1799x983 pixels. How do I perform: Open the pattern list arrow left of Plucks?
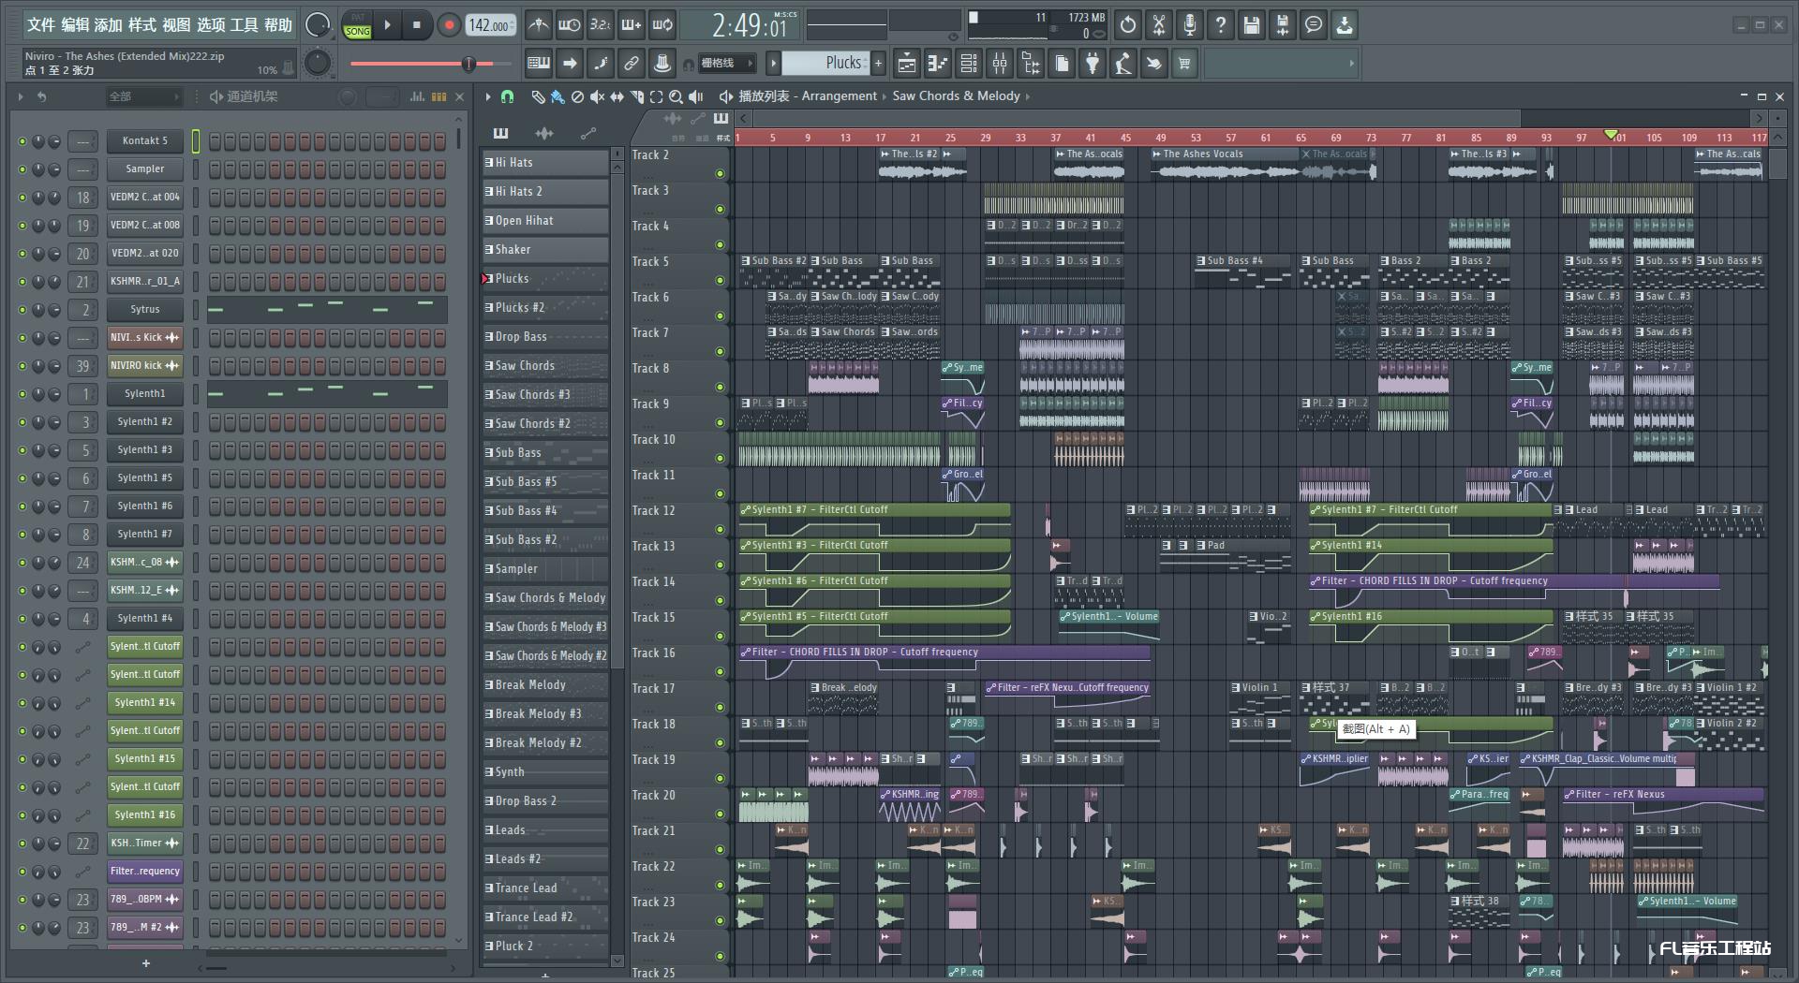pos(773,63)
